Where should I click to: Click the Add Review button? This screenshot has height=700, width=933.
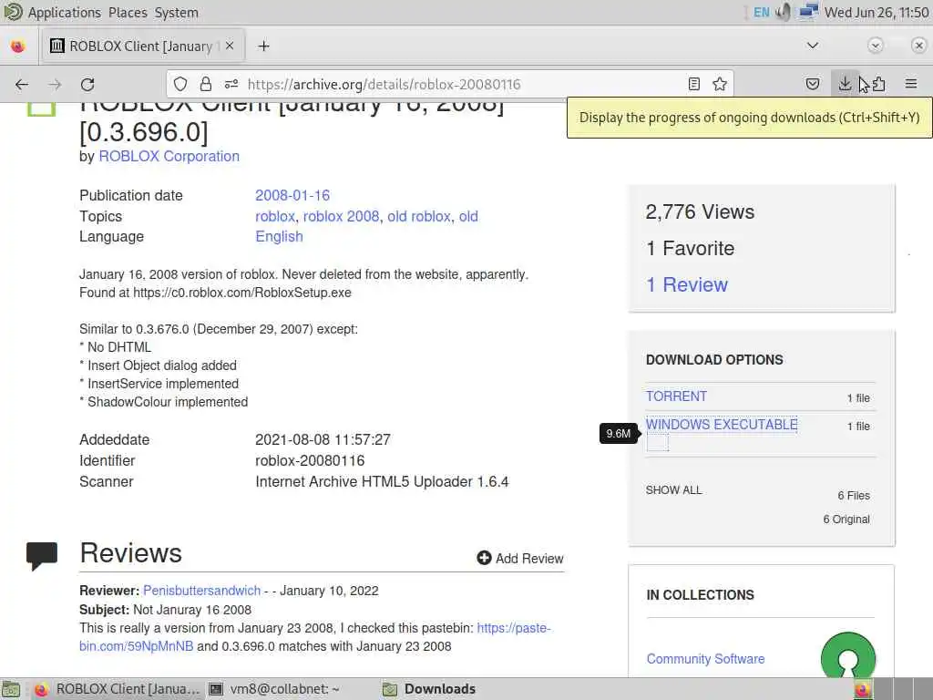[520, 559]
